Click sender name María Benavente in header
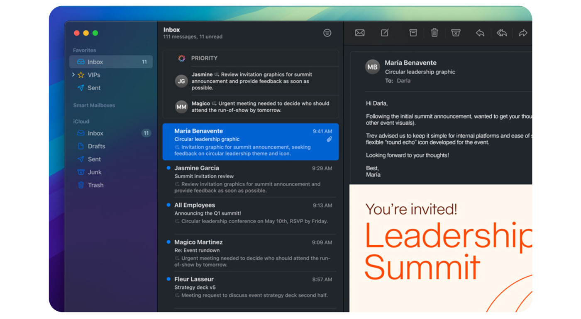Viewport: 581px width, 319px height. point(410,63)
